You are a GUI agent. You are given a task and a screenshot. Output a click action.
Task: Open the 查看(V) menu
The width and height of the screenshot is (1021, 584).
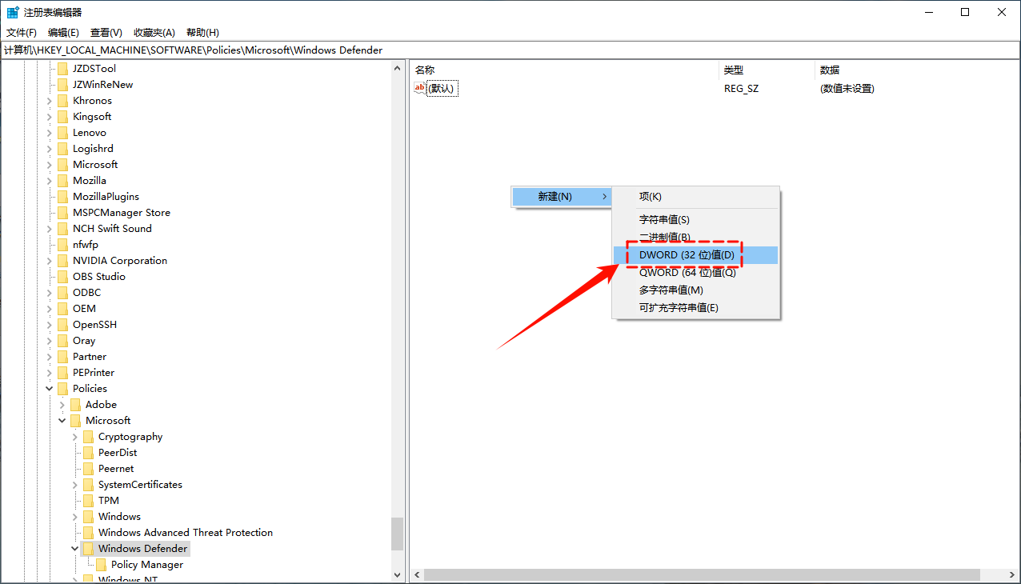pyautogui.click(x=105, y=32)
